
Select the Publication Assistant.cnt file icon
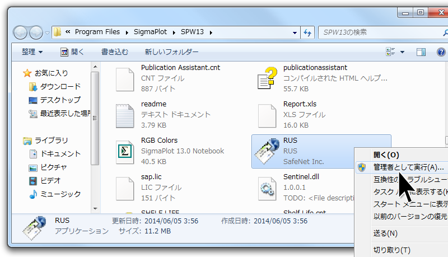point(125,80)
